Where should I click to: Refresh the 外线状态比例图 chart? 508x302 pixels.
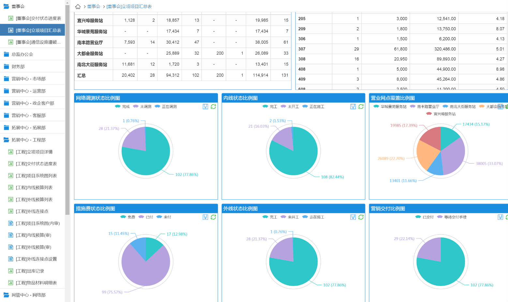[361, 217]
